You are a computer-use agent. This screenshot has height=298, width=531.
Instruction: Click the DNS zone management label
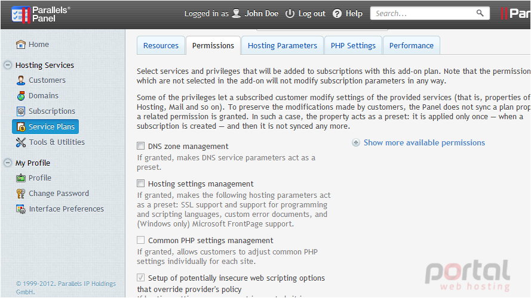click(x=188, y=146)
